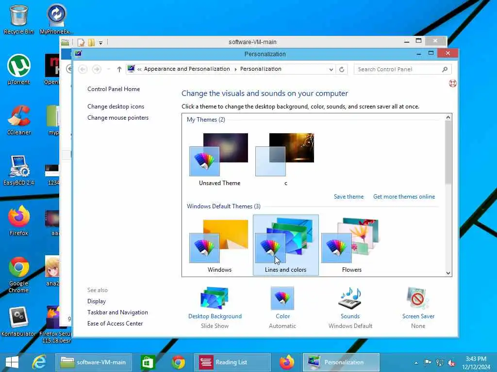Select the µTorrent desktop icon

click(x=19, y=69)
